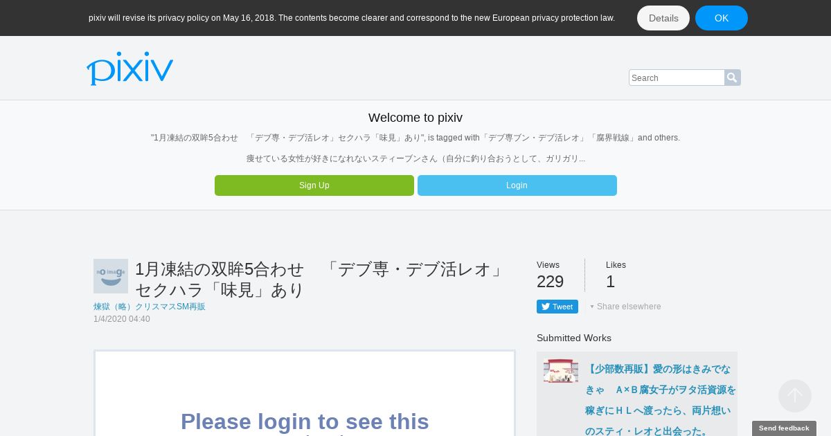
Task: Click the Details button in the privacy banner
Action: [x=663, y=18]
